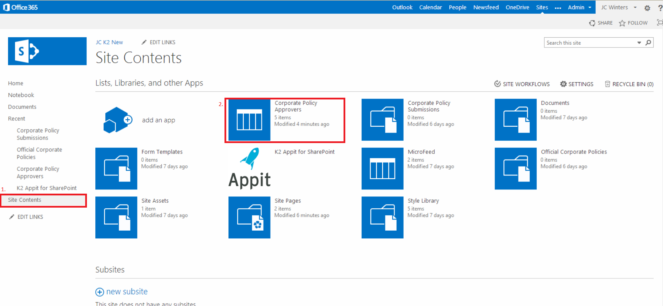Screen dimensions: 663x306
Task: Open Notebook in the left navigation
Action: pyautogui.click(x=21, y=95)
